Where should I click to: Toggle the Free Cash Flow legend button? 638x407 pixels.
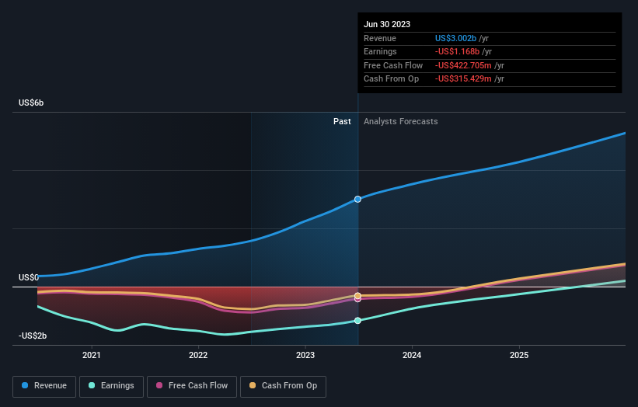point(192,386)
